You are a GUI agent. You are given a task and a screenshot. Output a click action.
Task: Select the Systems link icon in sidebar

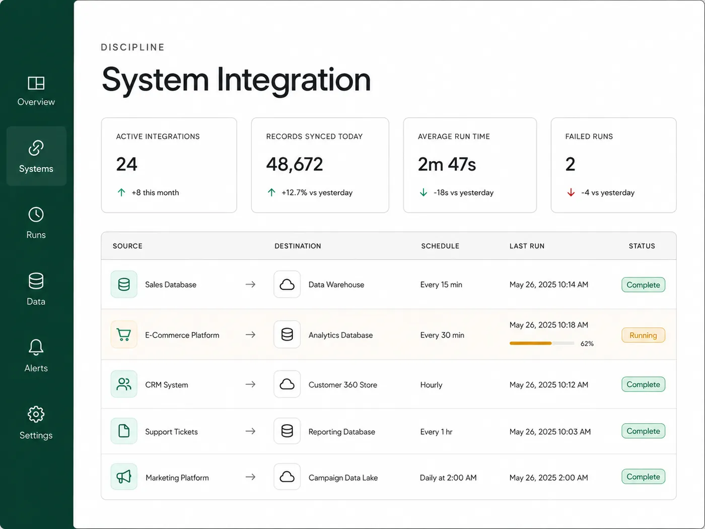36,148
